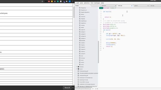The width and height of the screenshot is (161, 90).
Task: Open polygon.c in the project tree
Action: 83,32
